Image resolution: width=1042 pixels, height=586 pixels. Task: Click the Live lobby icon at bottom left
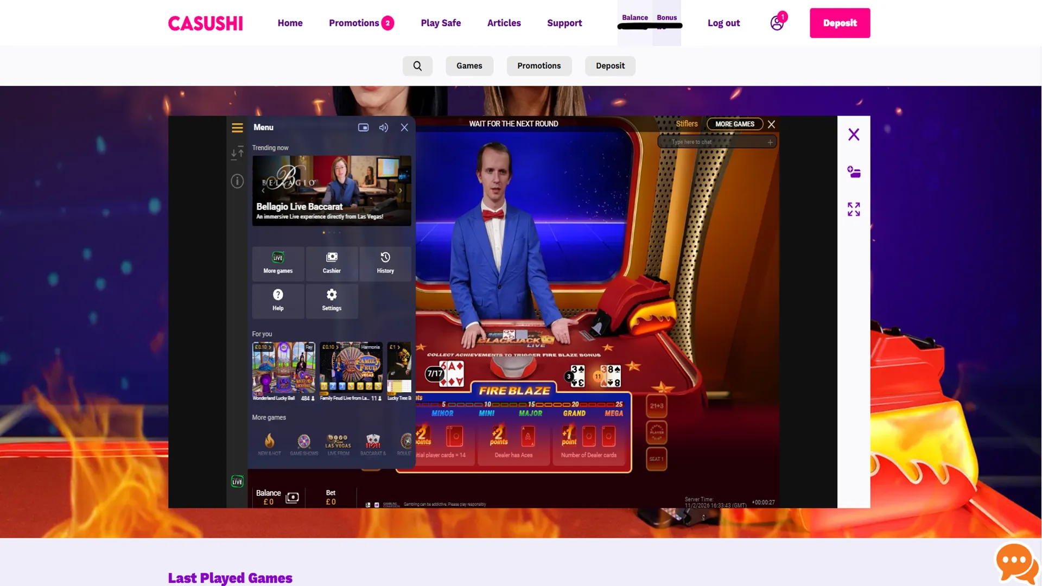pos(237,482)
